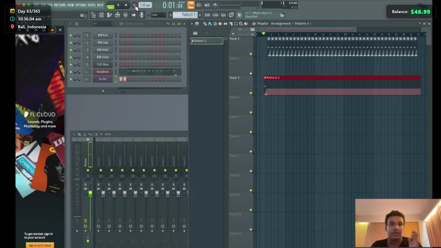Select the playlist mute tool

220,23
